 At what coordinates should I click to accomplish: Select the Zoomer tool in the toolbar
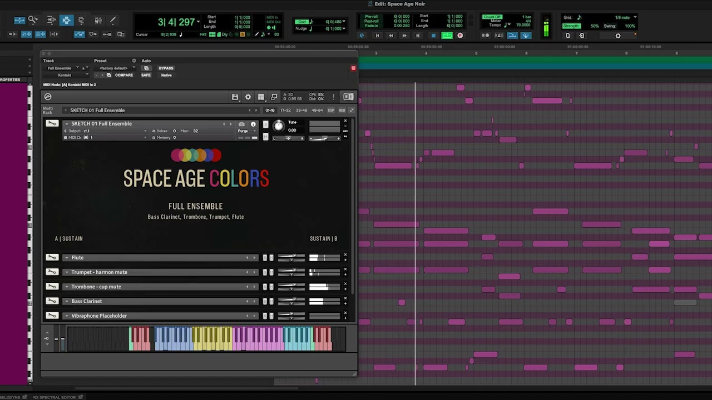(x=33, y=20)
